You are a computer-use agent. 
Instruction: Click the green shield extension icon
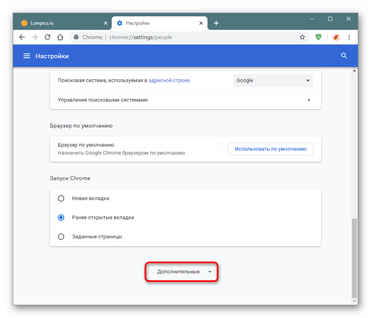[318, 37]
